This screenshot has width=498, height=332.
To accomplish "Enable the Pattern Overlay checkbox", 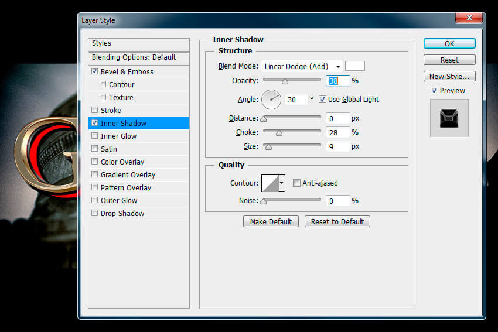I will click(x=95, y=187).
